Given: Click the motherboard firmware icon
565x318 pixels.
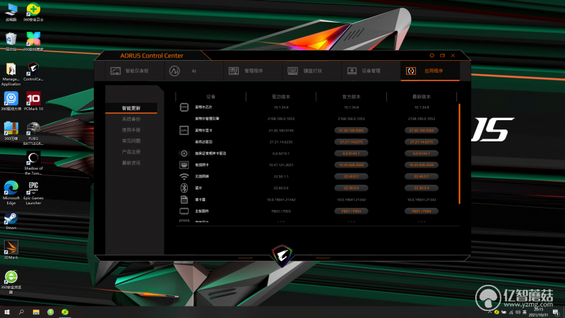Looking at the screenshot, I should (x=184, y=211).
